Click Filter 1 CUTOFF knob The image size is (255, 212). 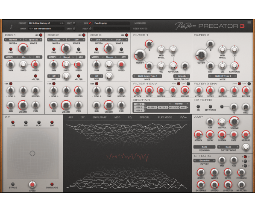point(140,55)
